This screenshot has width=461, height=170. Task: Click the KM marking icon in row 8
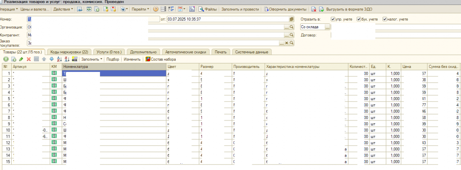pyautogui.click(x=54, y=117)
